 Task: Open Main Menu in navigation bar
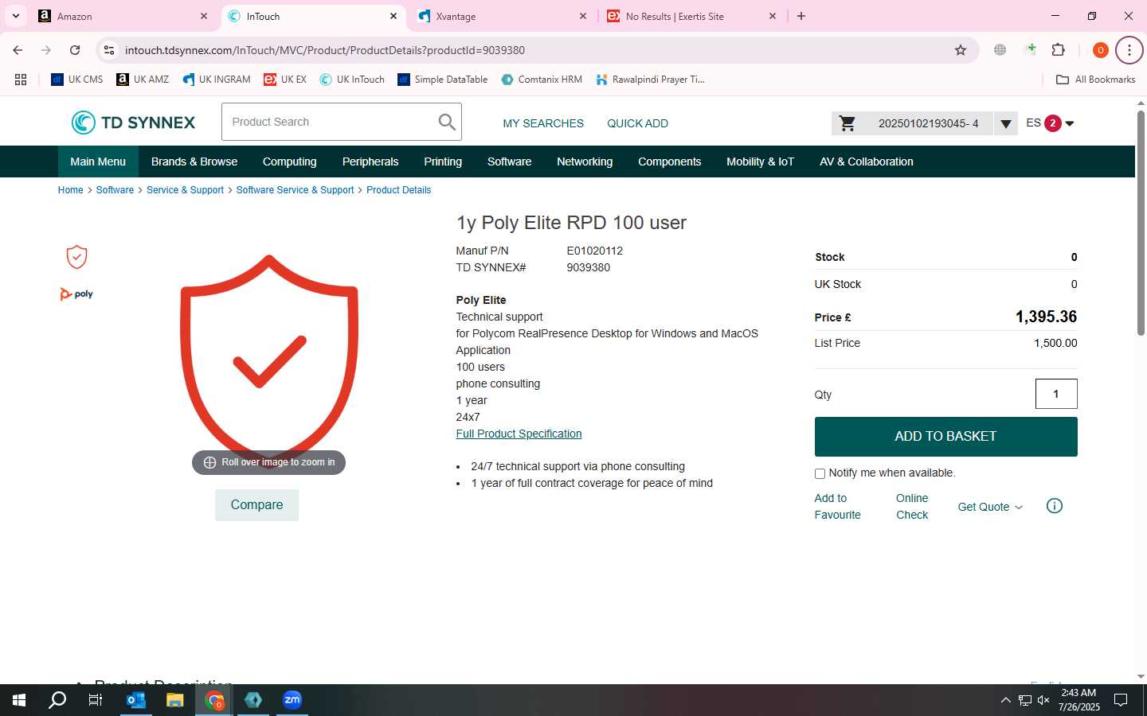[98, 161]
